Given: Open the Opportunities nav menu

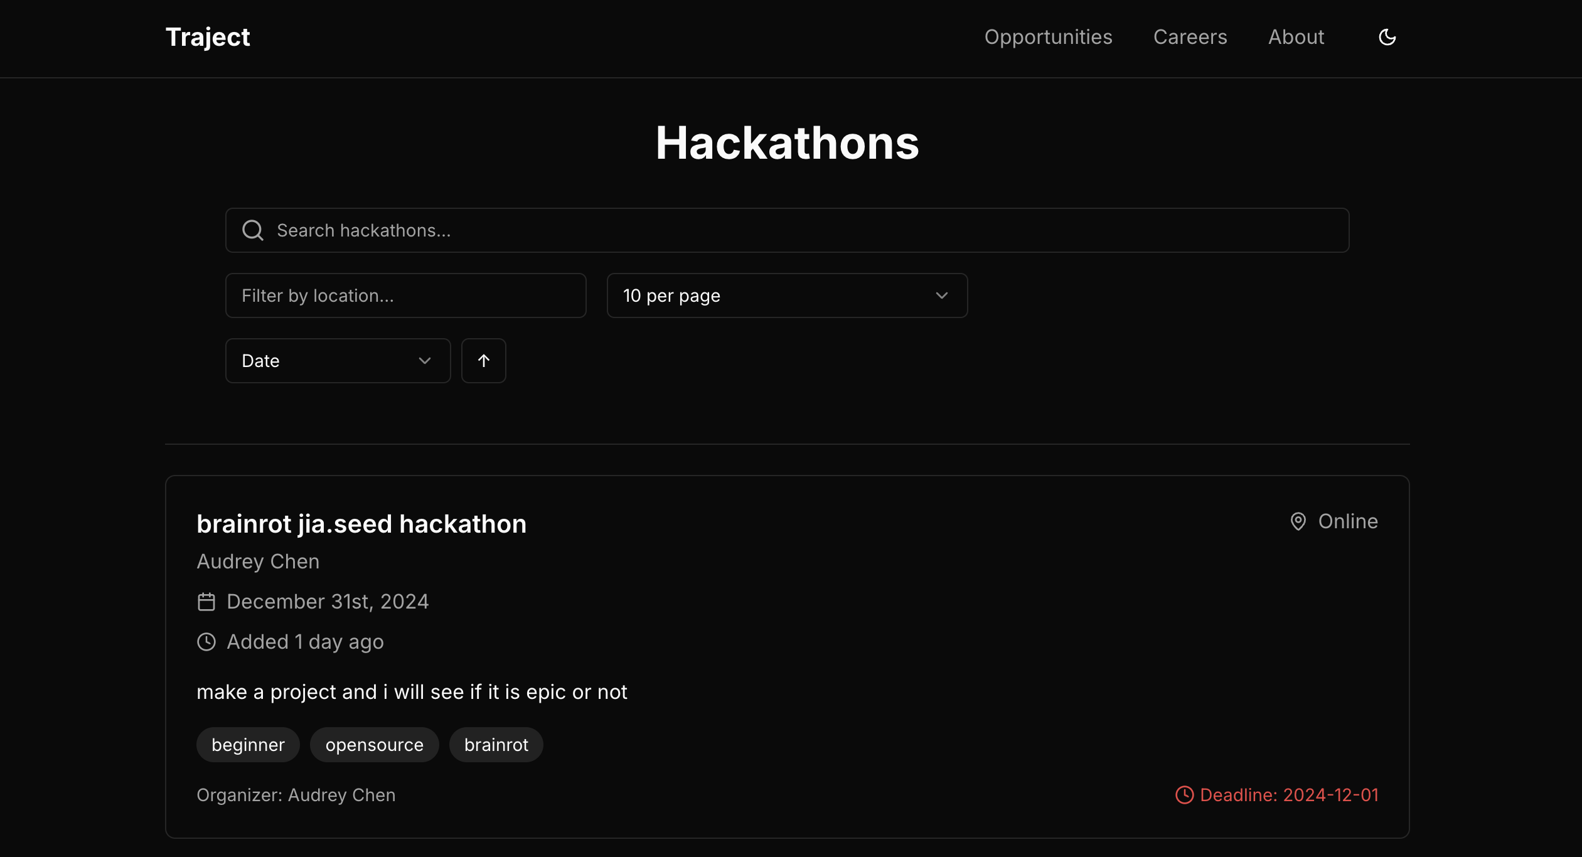Looking at the screenshot, I should 1048,37.
